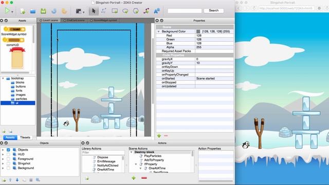Switch to the Level1.scene tab
Screen dimensions: 329x185
coord(49,21)
